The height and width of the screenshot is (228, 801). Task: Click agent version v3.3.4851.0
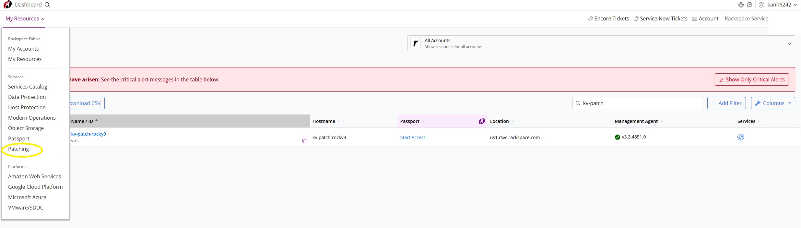click(x=634, y=137)
